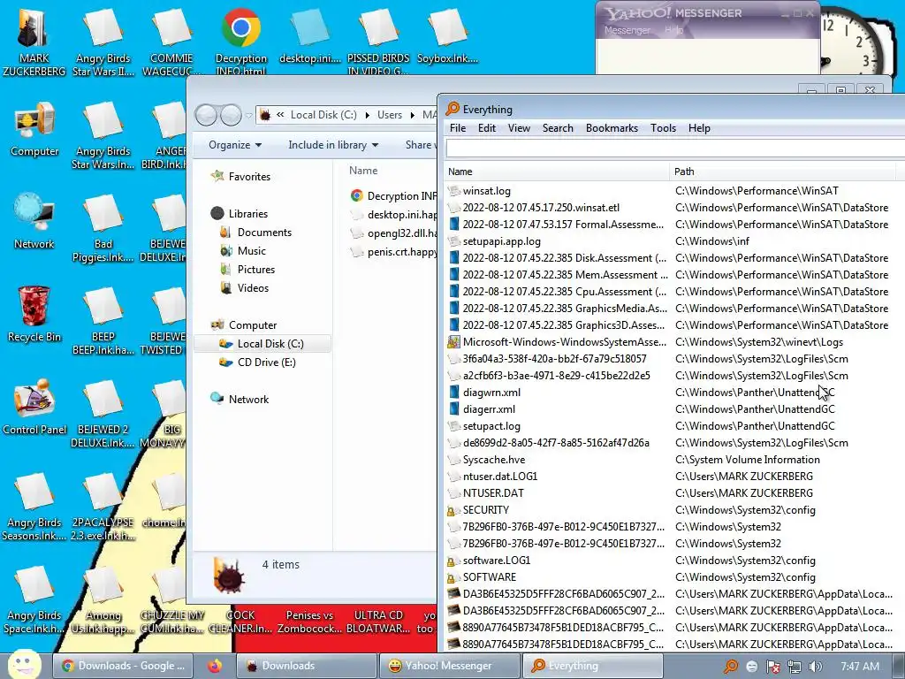Open the Edit menu in Everything
Viewport: 905px width, 679px height.
(x=487, y=128)
